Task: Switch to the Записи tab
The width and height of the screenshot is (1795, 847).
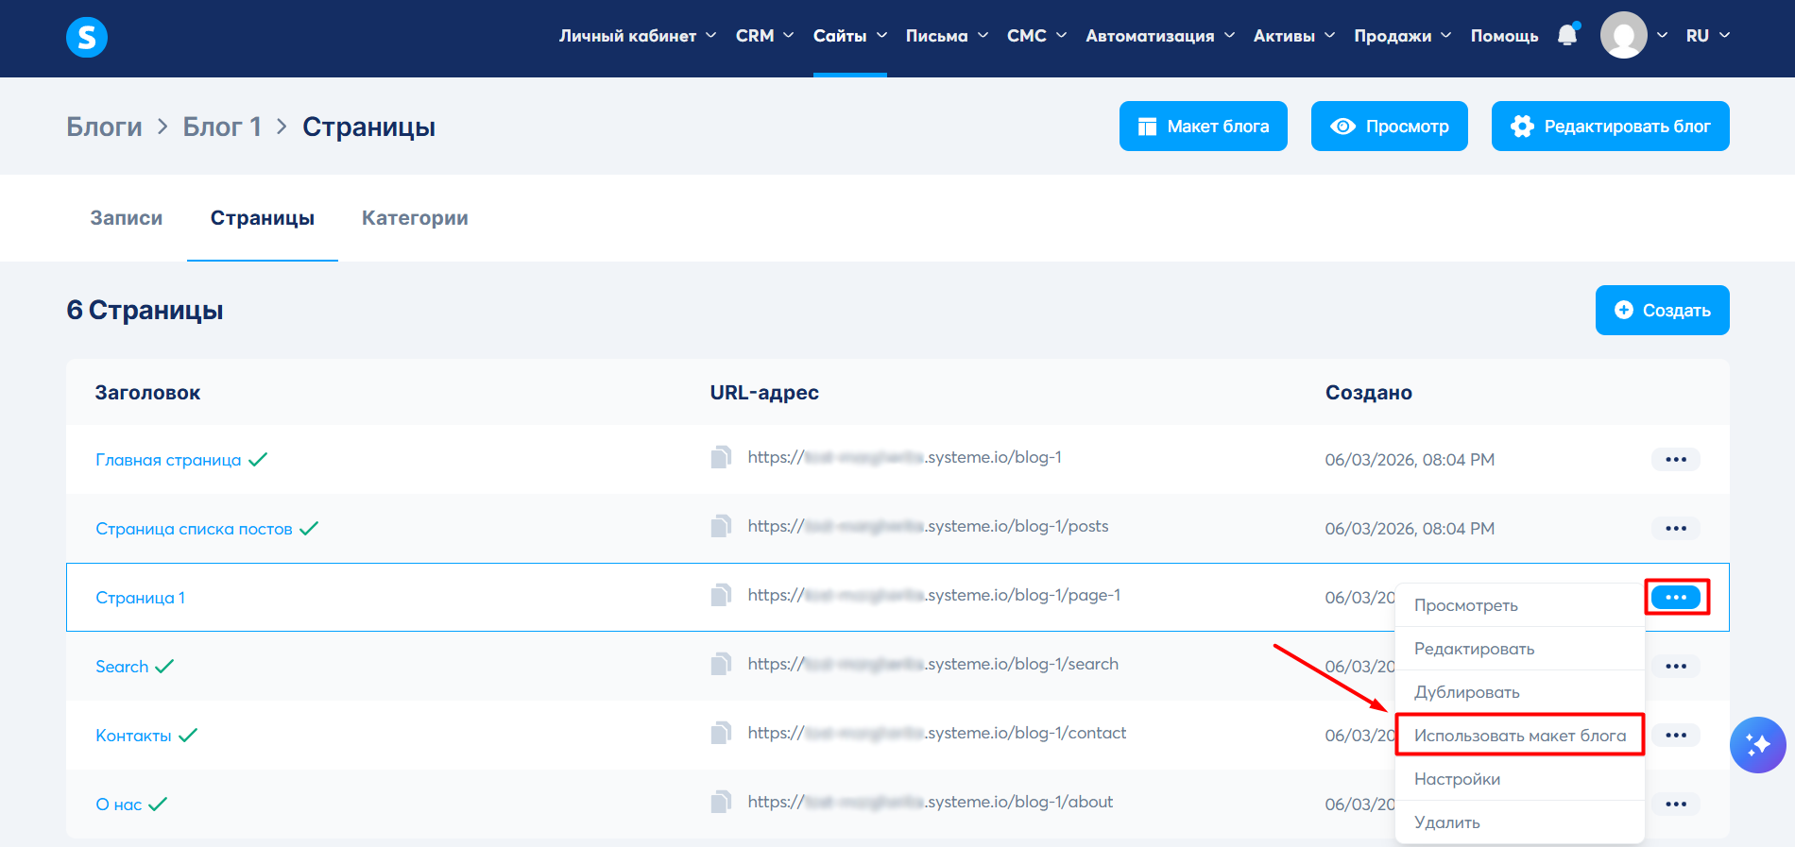Action: pyautogui.click(x=127, y=218)
